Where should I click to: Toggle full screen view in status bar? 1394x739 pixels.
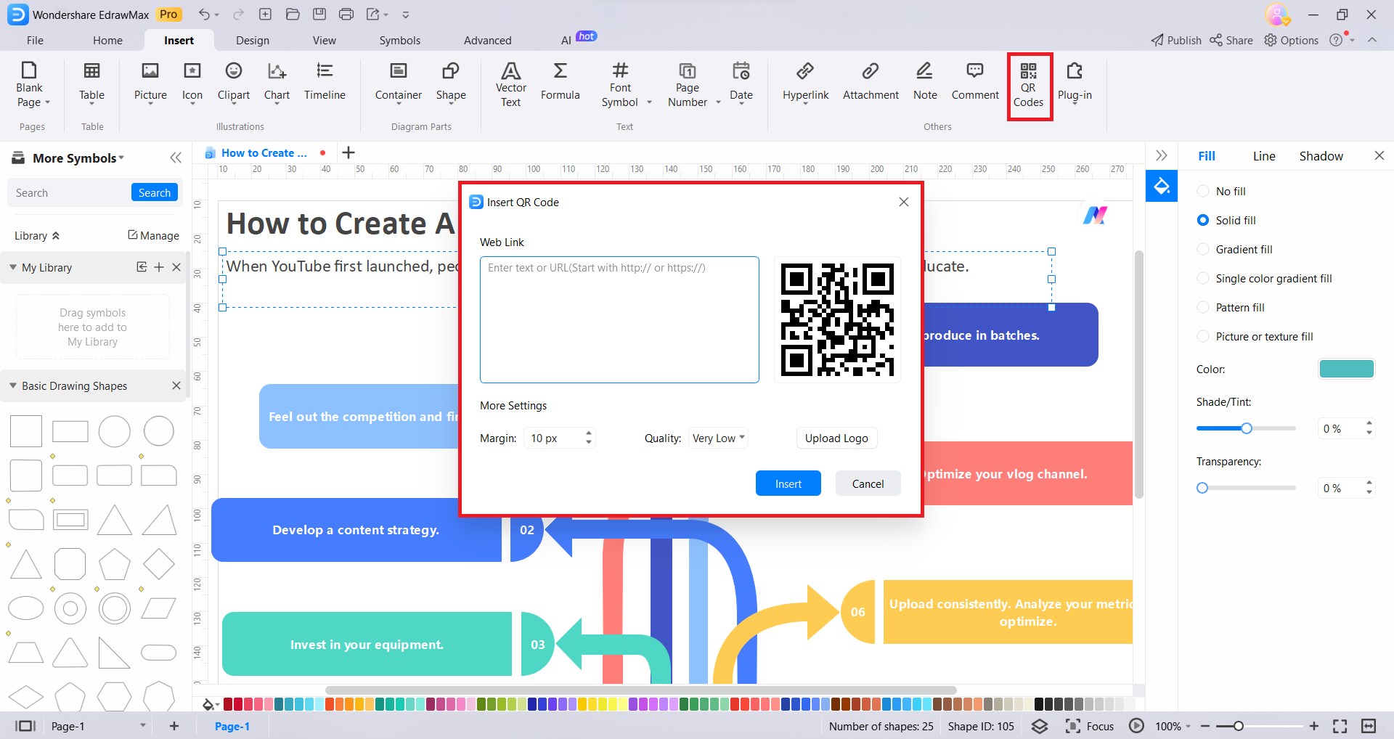click(x=1340, y=726)
